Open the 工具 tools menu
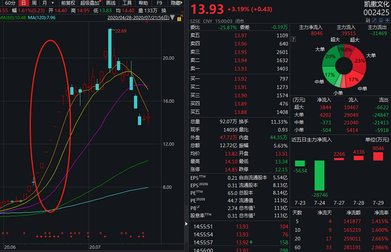 click(x=127, y=3)
